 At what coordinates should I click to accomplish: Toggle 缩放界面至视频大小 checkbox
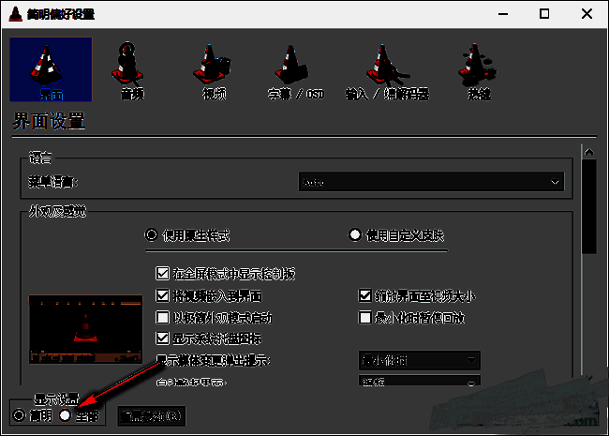364,296
